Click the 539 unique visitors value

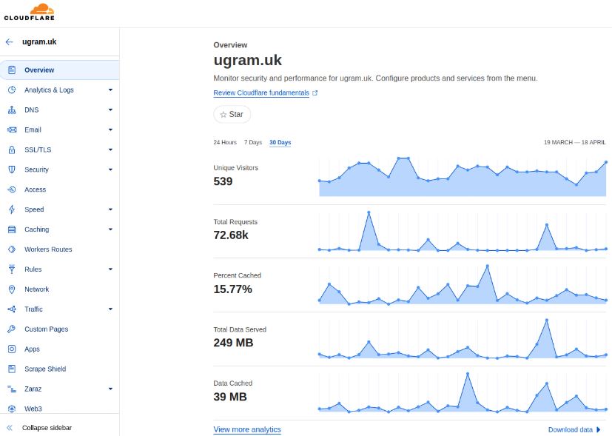pos(223,181)
